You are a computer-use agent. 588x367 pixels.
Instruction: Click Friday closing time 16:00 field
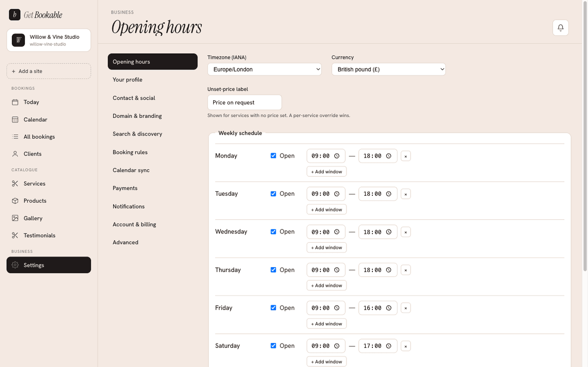pos(378,308)
